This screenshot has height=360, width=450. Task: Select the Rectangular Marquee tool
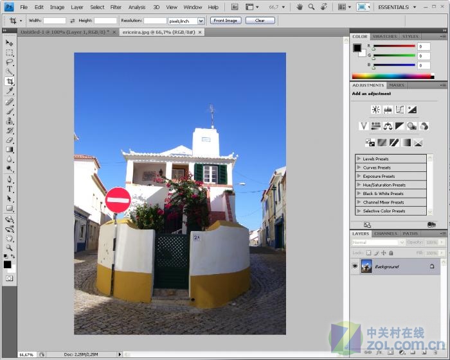click(9, 53)
